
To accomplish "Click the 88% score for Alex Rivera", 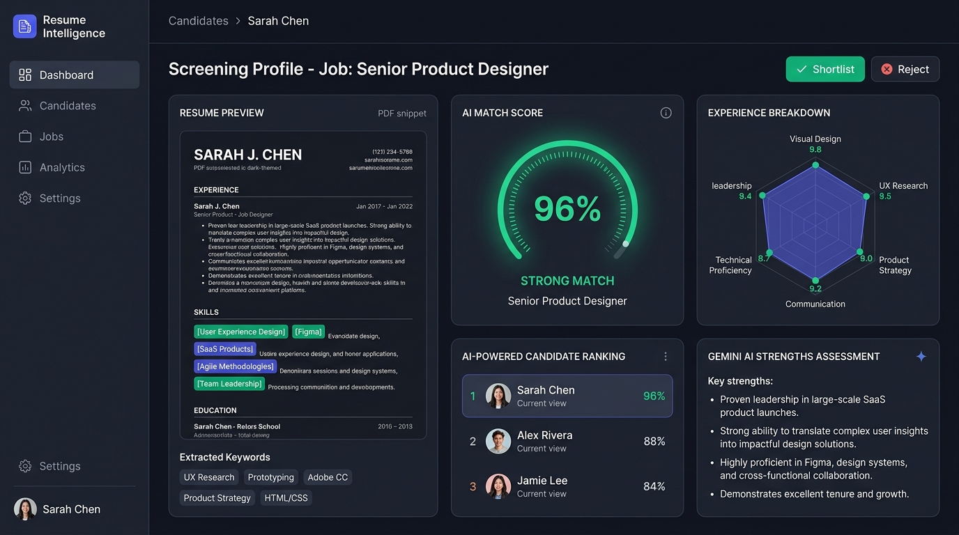I will coord(654,441).
